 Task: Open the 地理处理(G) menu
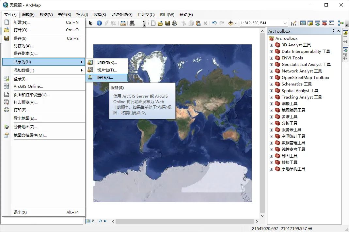122,14
